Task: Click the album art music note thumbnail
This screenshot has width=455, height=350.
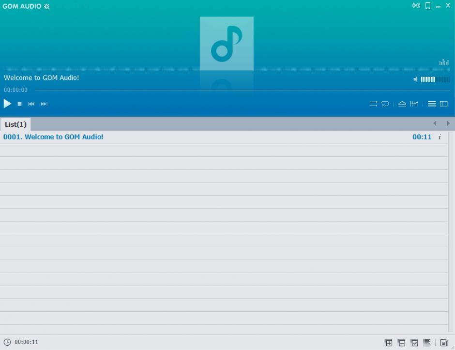Action: click(x=227, y=44)
